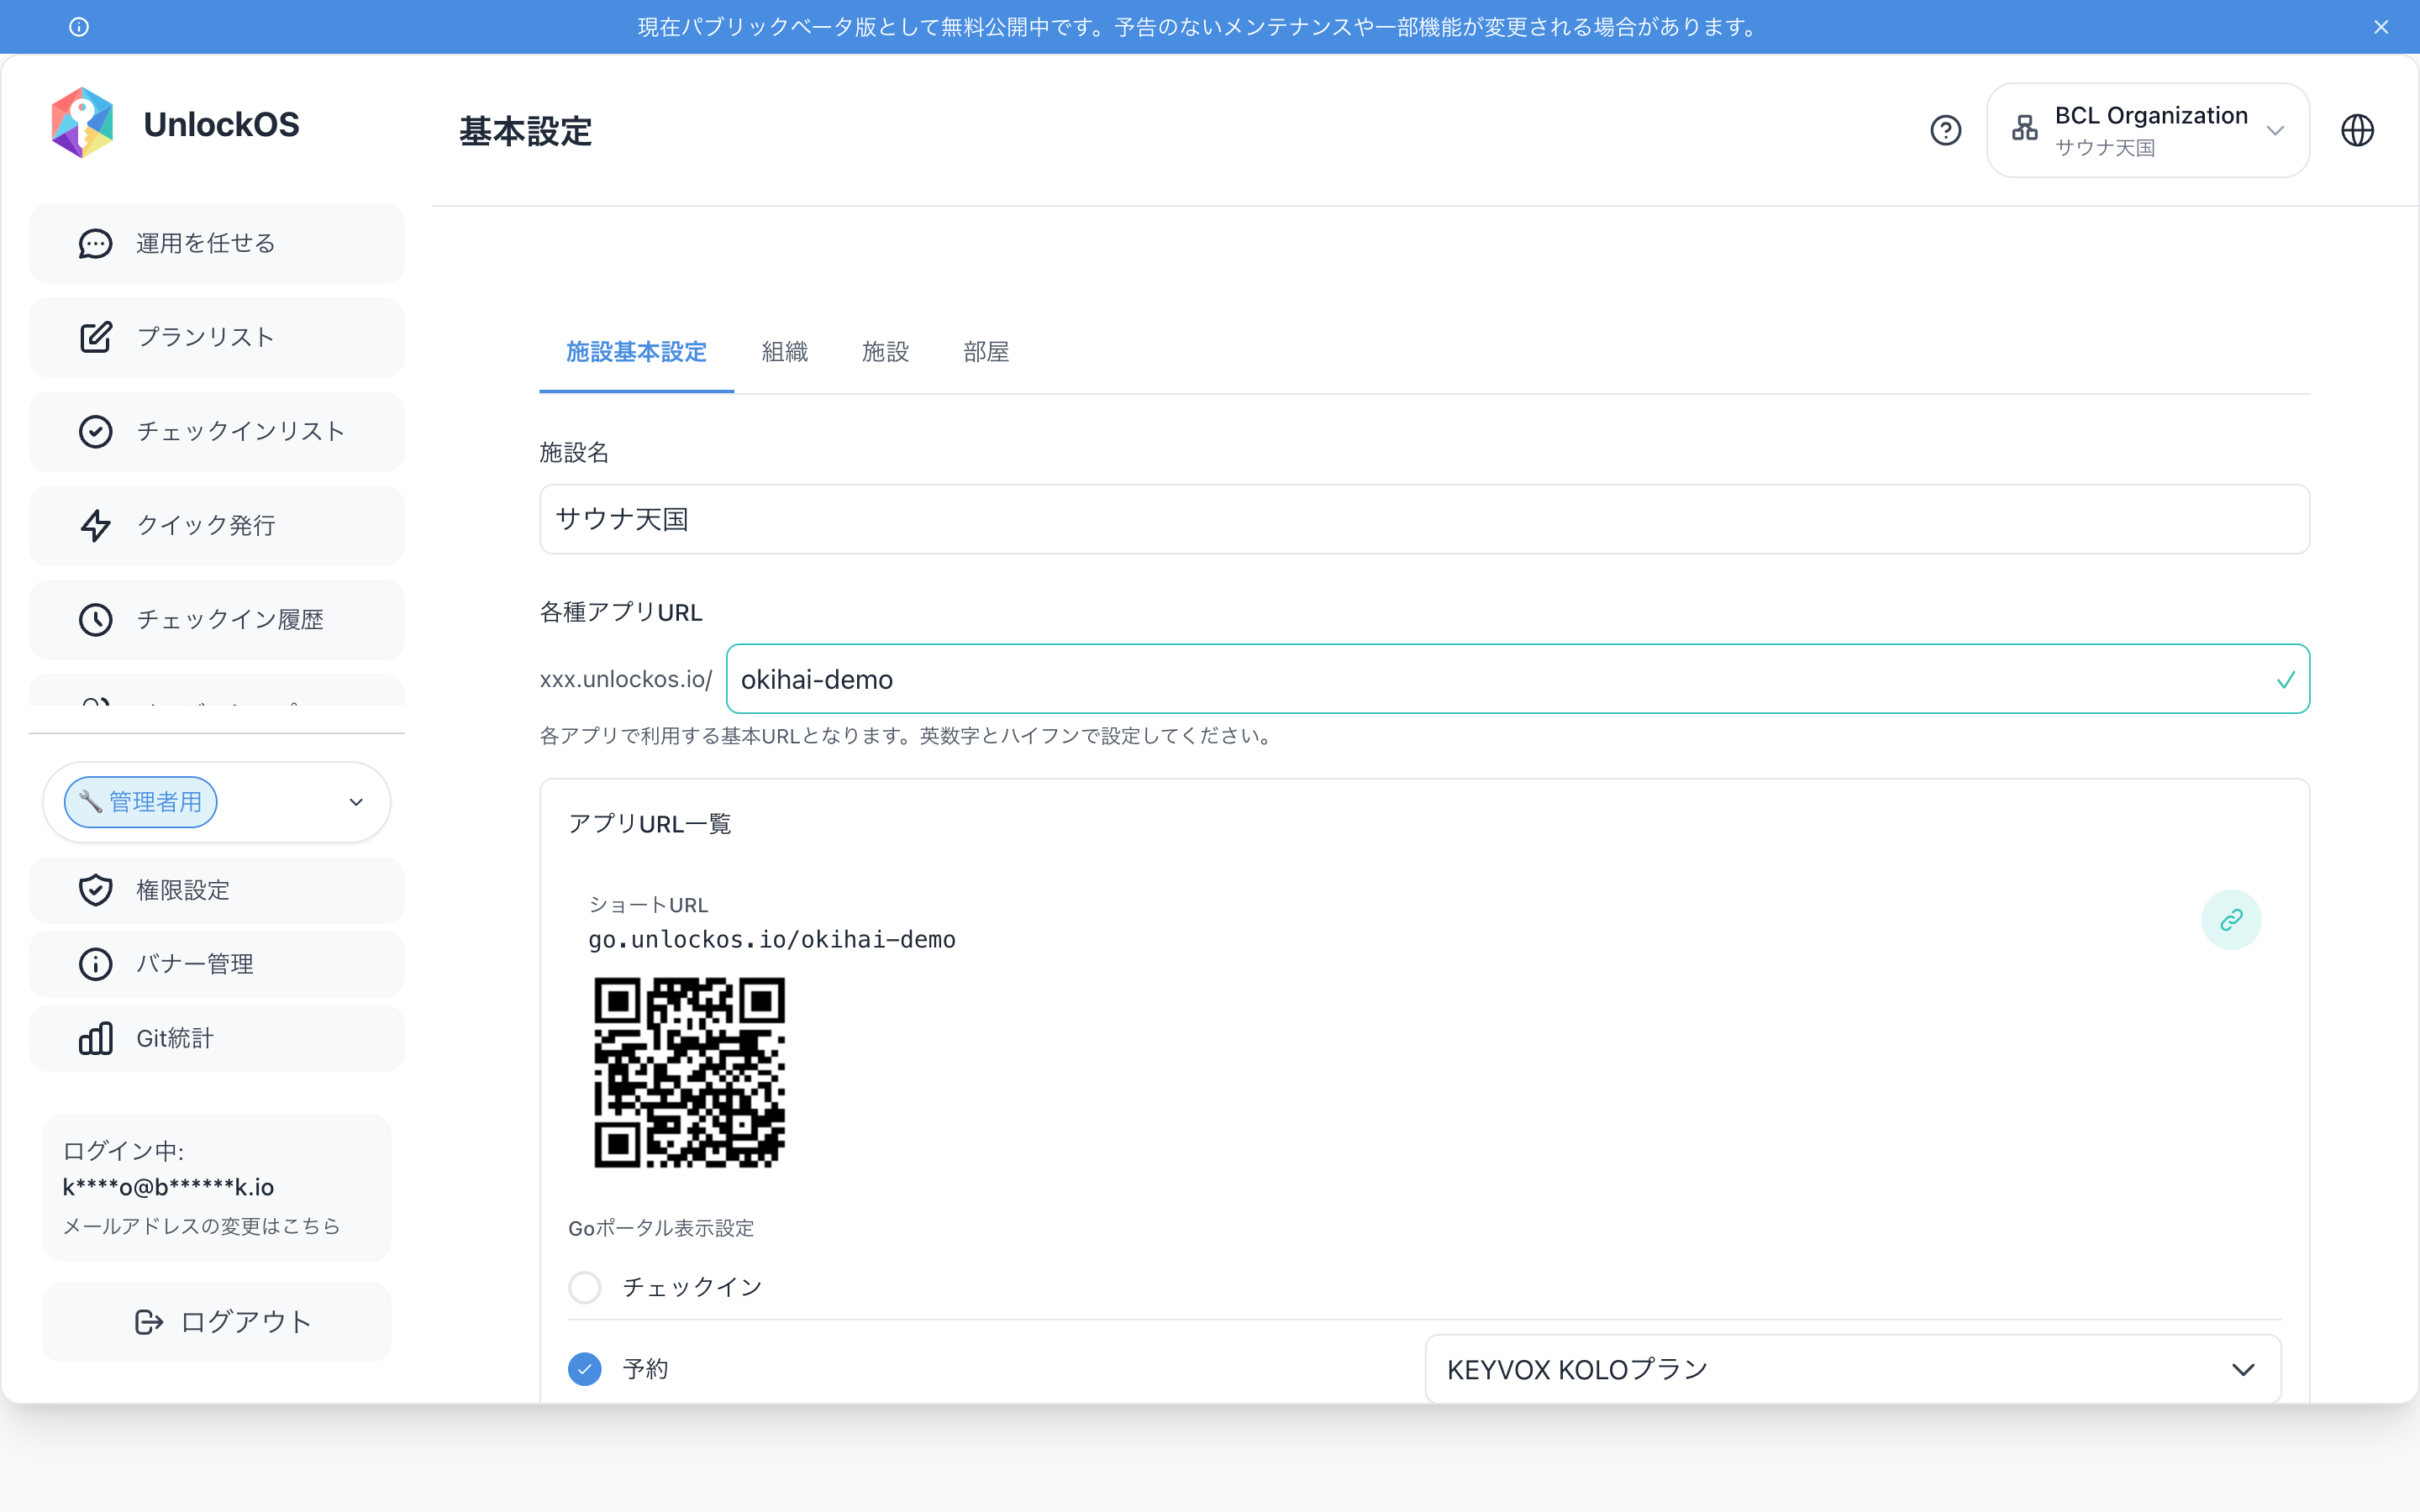Open Git統計 in the sidebar
The width and height of the screenshot is (2420, 1512).
pyautogui.click(x=216, y=1038)
